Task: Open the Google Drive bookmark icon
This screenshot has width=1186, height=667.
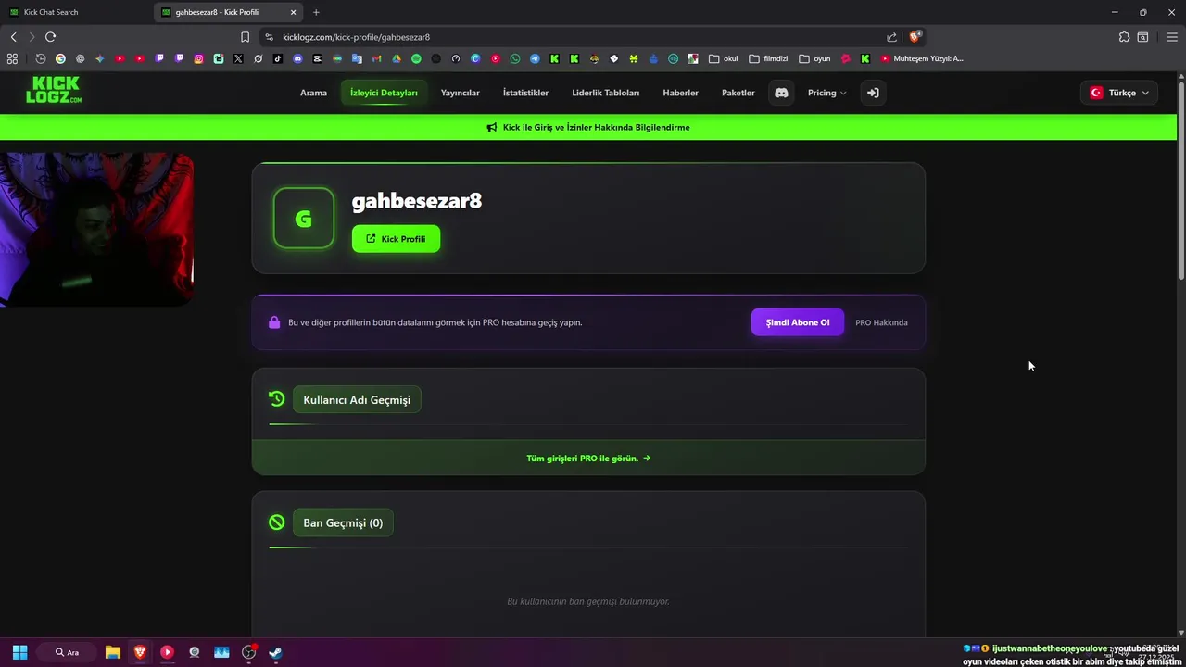Action: pos(396,58)
